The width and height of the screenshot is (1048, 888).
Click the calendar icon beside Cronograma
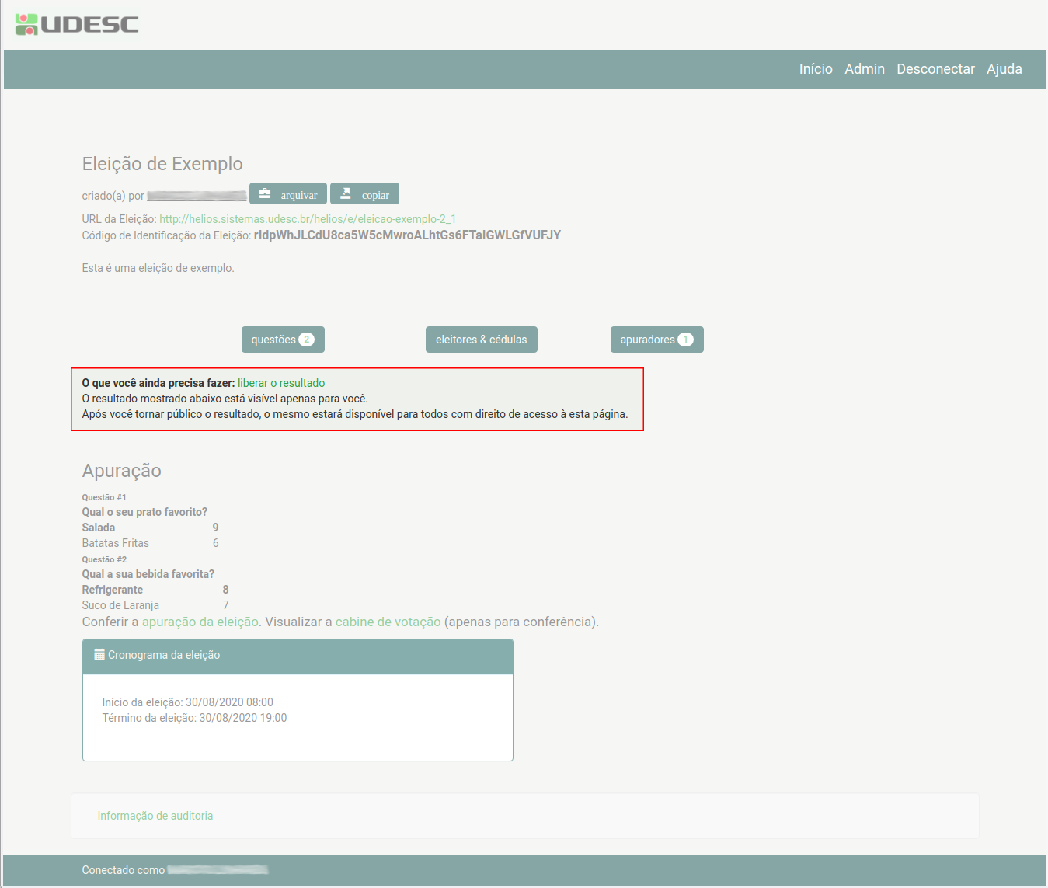[99, 655]
